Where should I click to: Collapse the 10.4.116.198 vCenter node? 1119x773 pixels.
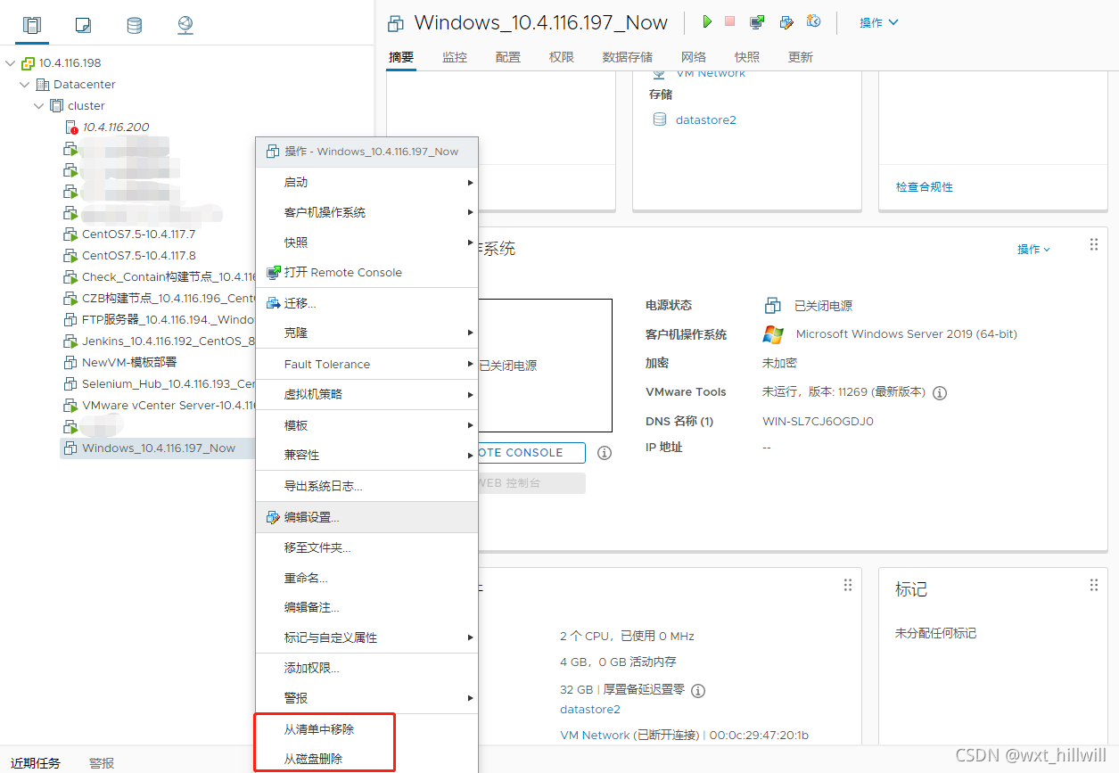tap(11, 63)
